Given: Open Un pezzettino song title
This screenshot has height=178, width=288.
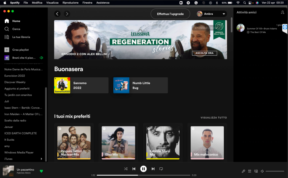Looking at the screenshot, I should point(25,170).
